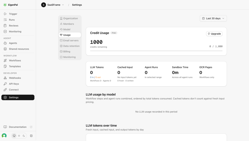The image size is (249, 141).
Task: Click the Settings breadcrumb text
Action: (x=77, y=5)
